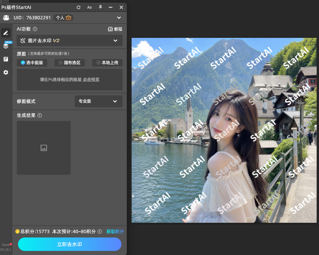
Task: Open the document records sidebar icon
Action: (x=6, y=59)
